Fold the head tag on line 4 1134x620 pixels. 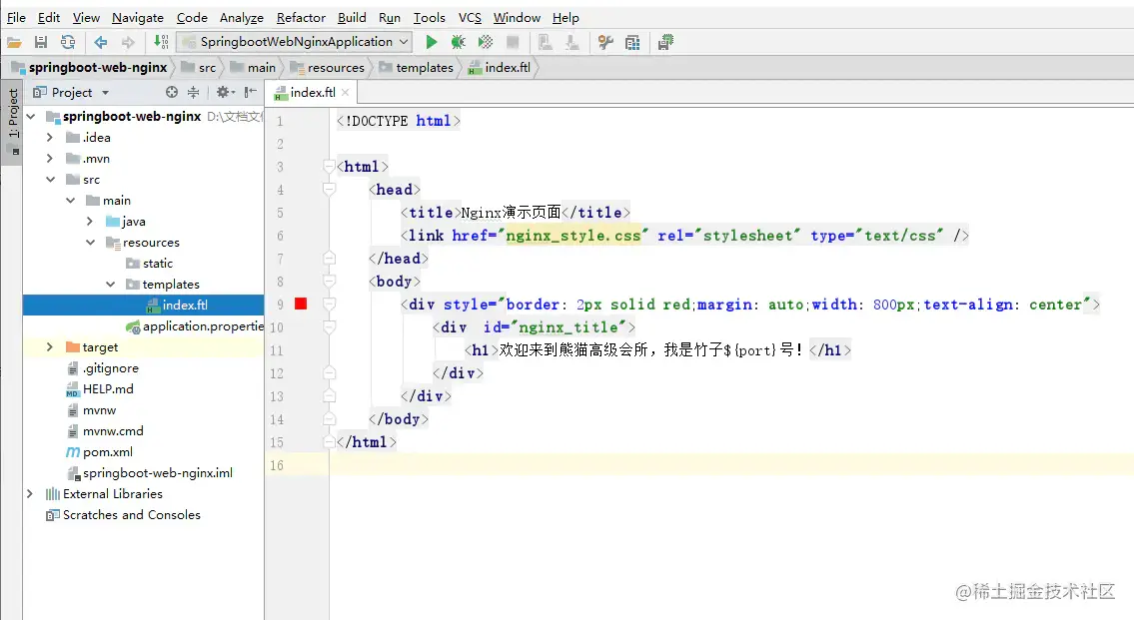pyautogui.click(x=329, y=190)
